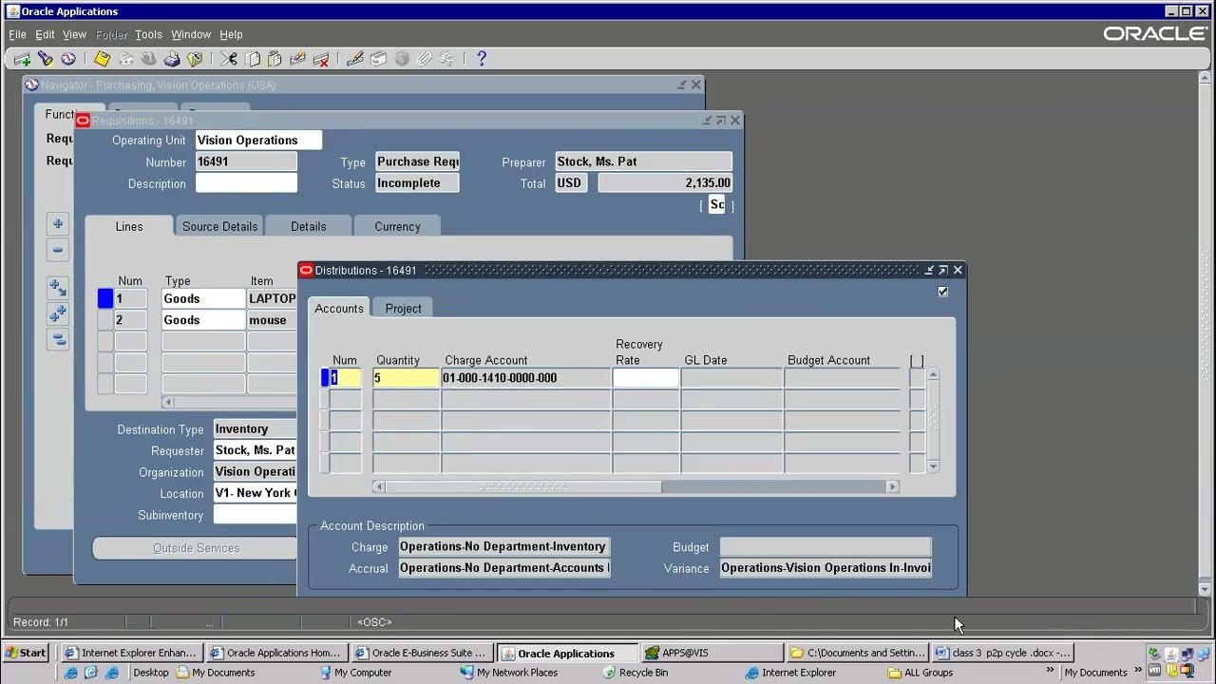Switch to the Accounts tab
This screenshot has width=1216, height=684.
click(339, 308)
